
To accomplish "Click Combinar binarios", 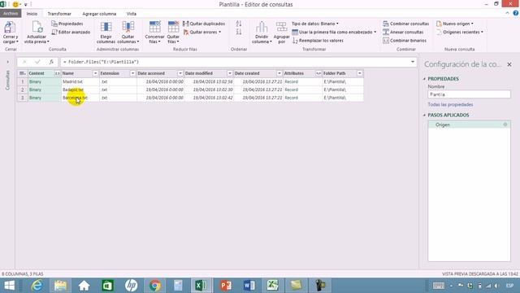I will pos(405,41).
